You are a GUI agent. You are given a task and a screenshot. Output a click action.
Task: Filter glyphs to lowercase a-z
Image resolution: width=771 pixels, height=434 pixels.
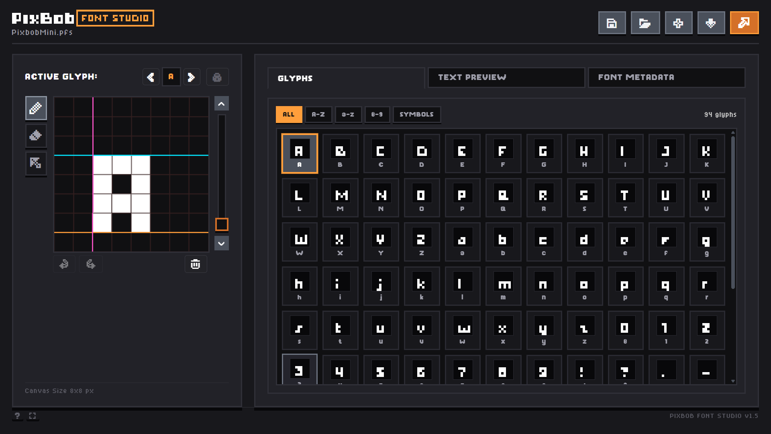(348, 115)
